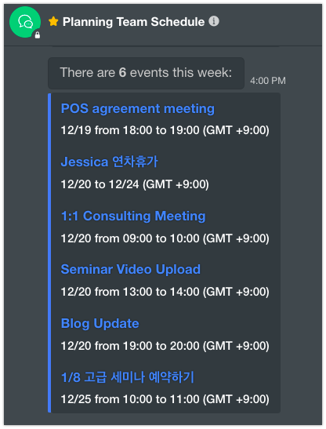The width and height of the screenshot is (326, 429).
Task: Click the 12/20 from 19:00 to 20:00 time
Action: click(x=165, y=346)
